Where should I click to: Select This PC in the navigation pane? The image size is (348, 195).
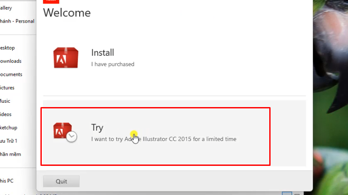(7, 181)
